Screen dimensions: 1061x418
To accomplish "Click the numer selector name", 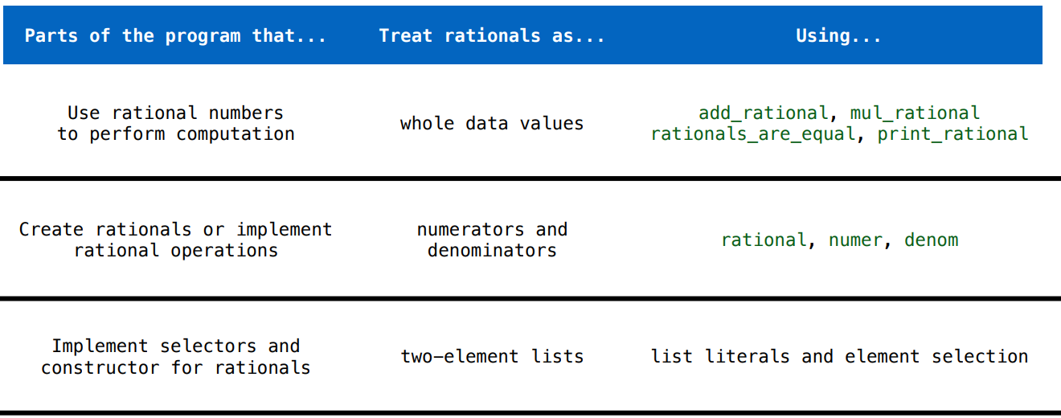I will pos(855,240).
